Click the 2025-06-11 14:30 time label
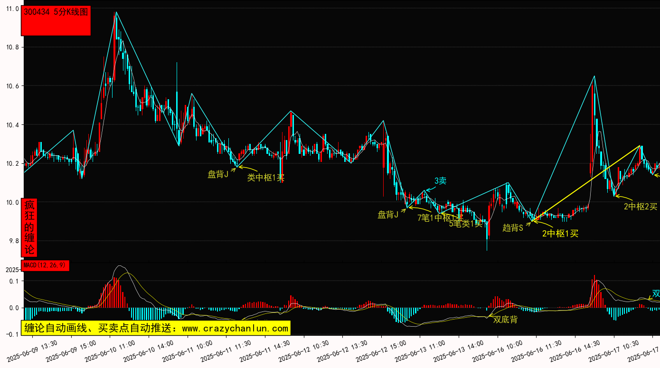 tap(265, 350)
